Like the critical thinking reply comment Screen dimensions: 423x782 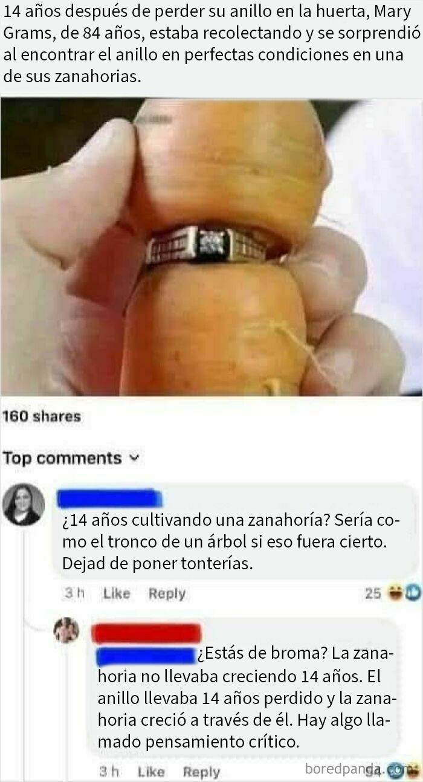151,772
